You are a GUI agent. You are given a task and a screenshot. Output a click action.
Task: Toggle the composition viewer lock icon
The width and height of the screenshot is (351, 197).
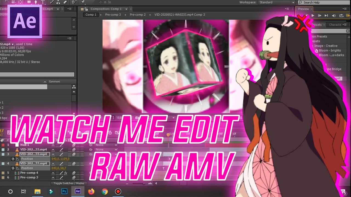[86, 9]
